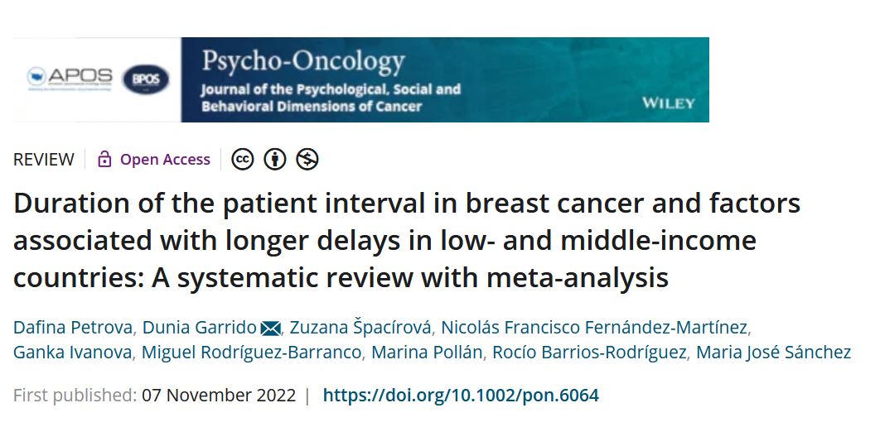This screenshot has width=880, height=427.
Task: Click the CC attribution person icon
Action: (x=275, y=160)
